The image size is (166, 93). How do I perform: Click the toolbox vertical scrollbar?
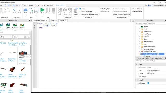tap(31, 55)
